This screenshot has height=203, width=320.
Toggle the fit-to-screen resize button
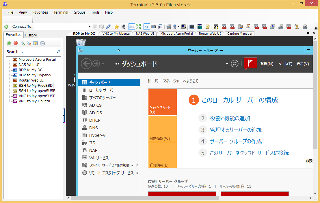tap(139, 26)
